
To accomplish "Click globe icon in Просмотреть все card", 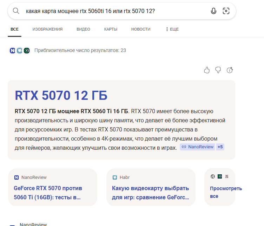I will coord(213,176).
